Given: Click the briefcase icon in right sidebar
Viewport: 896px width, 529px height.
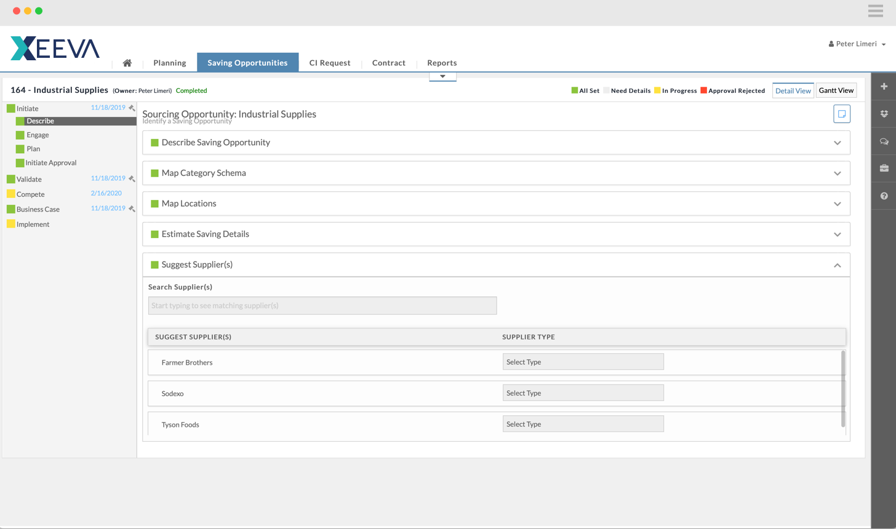Looking at the screenshot, I should [884, 169].
